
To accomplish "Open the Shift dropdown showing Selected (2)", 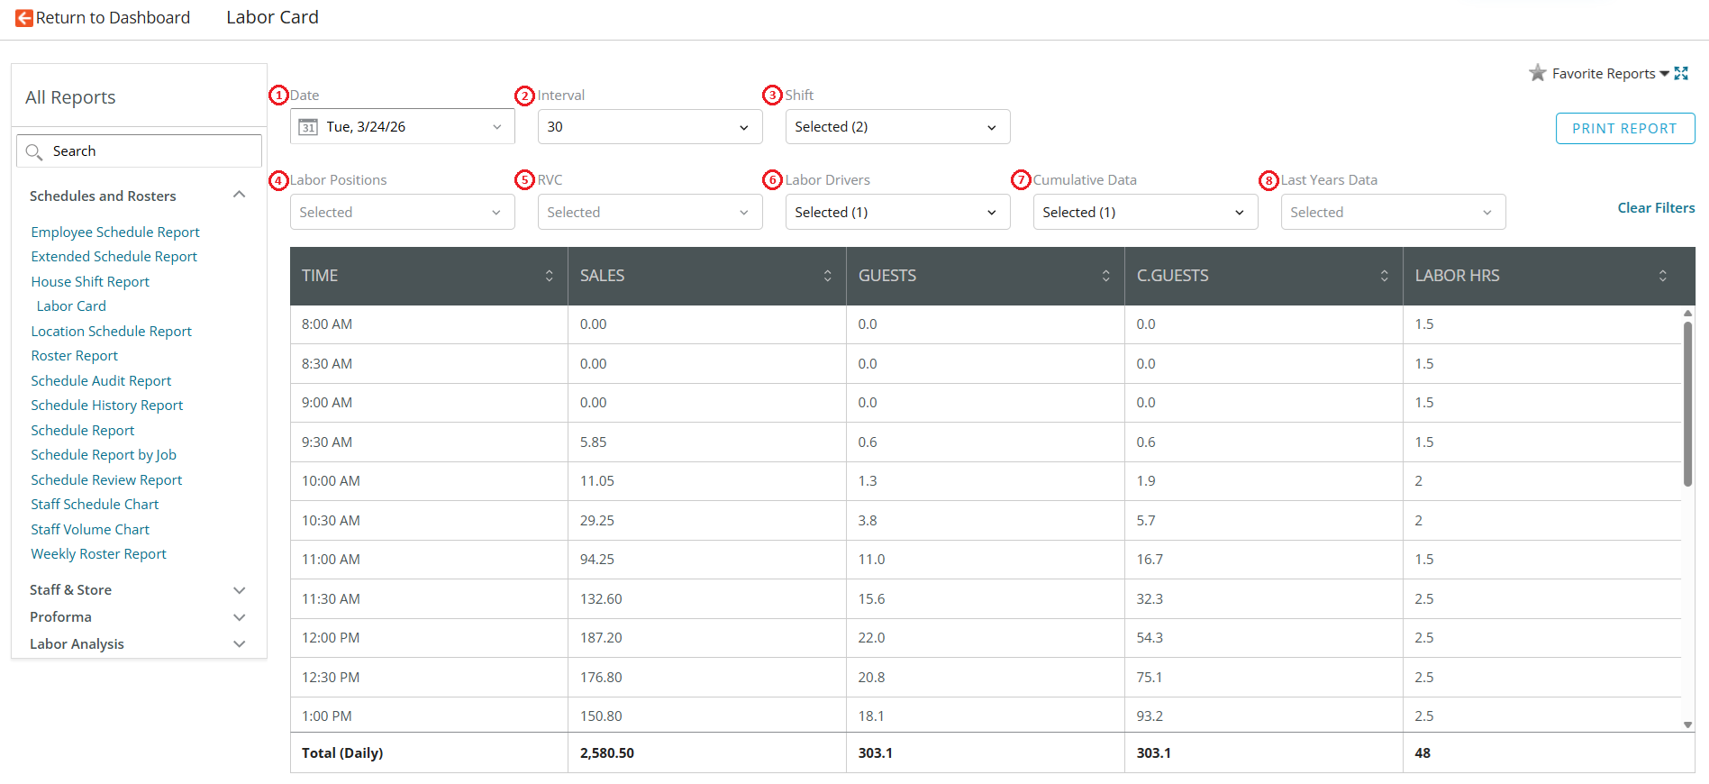I will click(x=898, y=127).
